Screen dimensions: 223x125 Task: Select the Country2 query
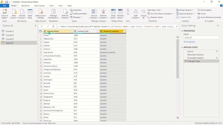click(x=19, y=35)
